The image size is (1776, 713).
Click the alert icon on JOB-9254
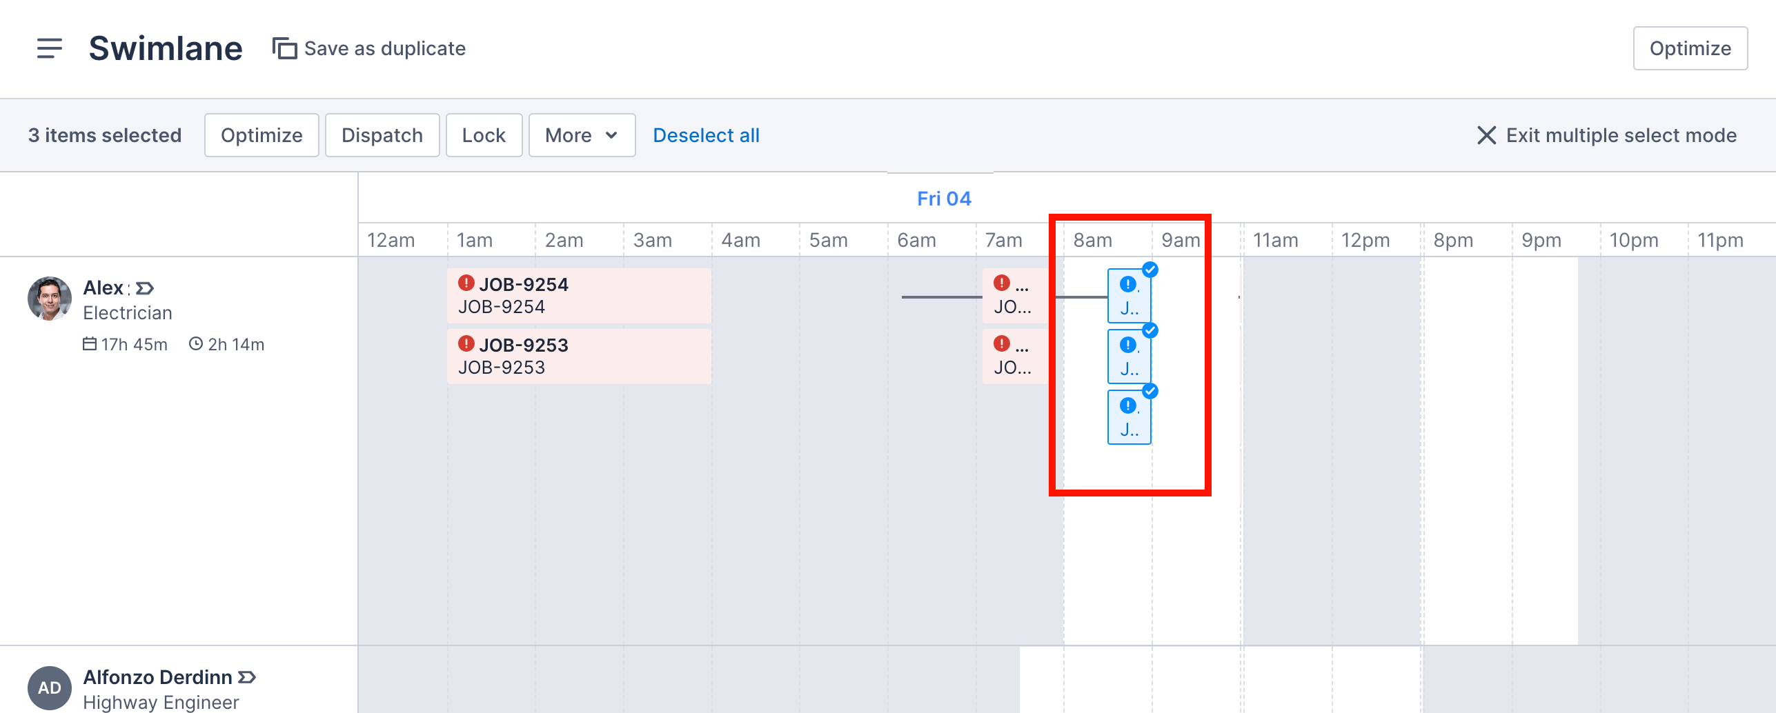(464, 283)
